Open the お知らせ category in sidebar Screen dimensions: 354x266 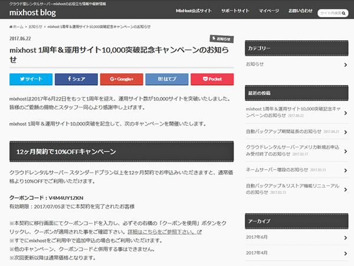click(255, 64)
